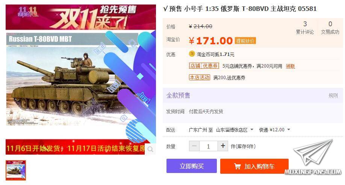Click the plus icon to increase quantity
The image size is (345, 185).
pyautogui.click(x=223, y=146)
